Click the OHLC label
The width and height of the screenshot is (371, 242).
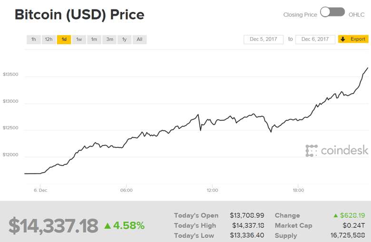click(357, 15)
